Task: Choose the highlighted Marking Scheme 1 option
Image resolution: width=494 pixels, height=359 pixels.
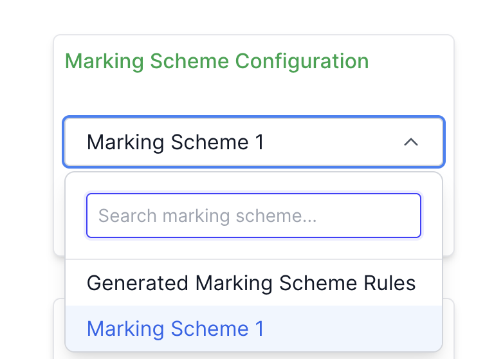Action: 176,329
